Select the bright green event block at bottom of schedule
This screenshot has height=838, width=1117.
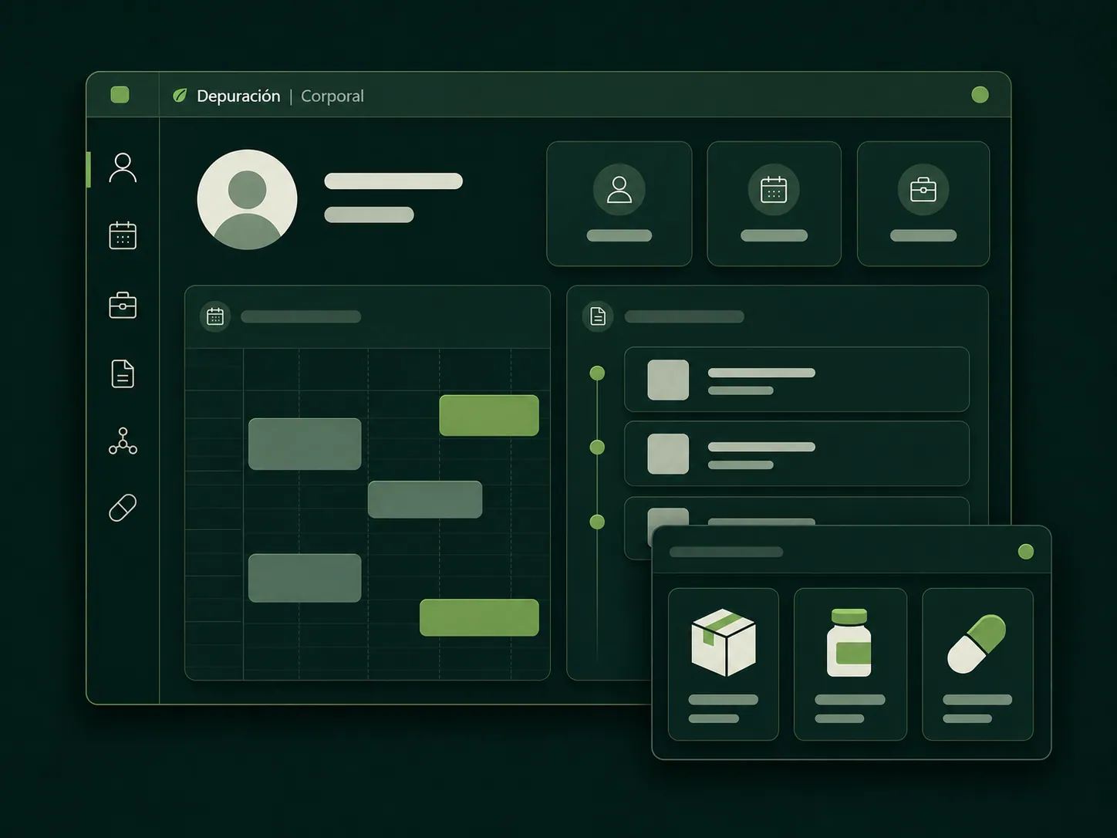point(479,617)
